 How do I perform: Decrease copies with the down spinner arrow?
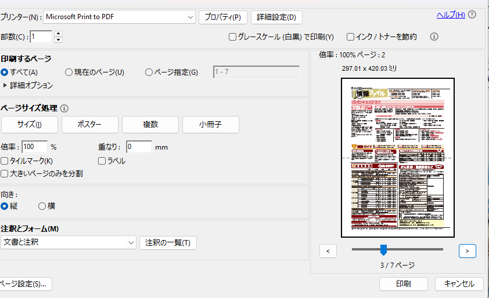coord(58,40)
